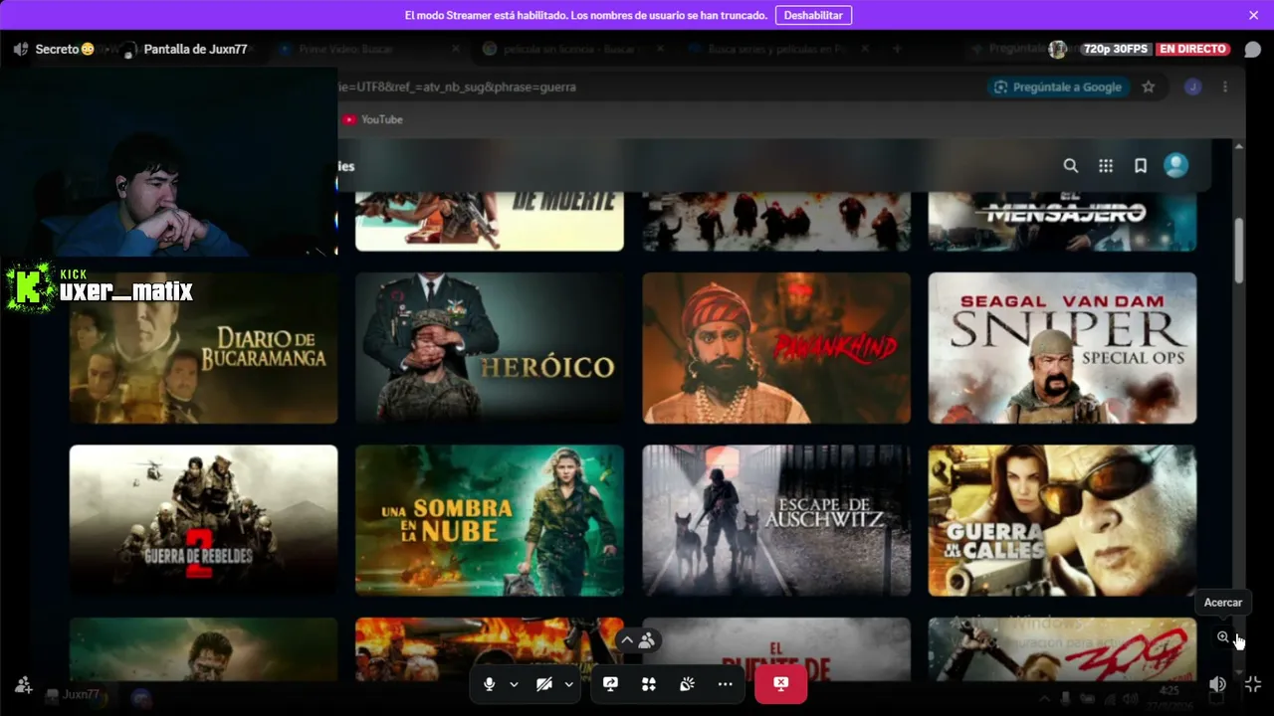Disconnect from the call

[x=781, y=684]
